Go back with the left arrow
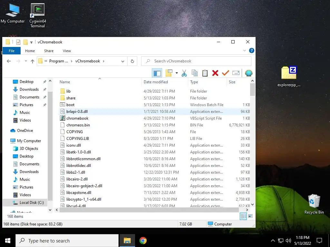 tap(9, 61)
